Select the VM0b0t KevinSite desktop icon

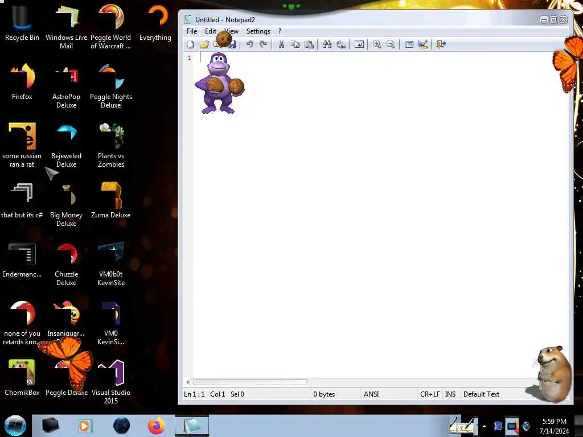click(x=111, y=264)
